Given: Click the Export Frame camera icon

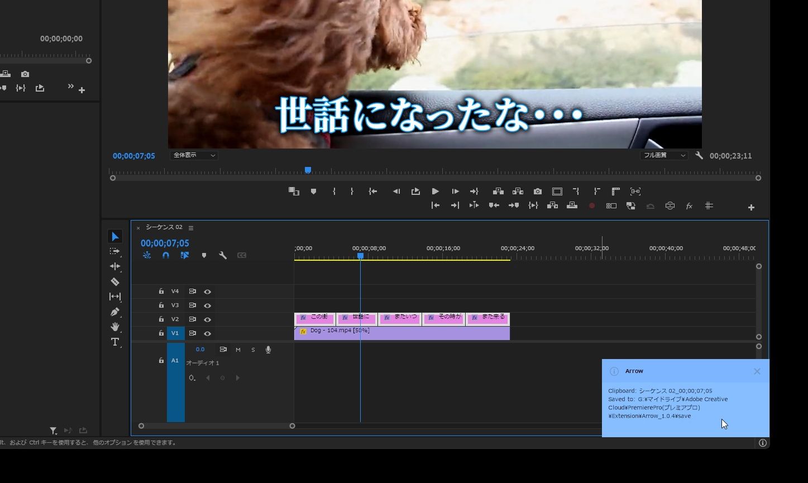Looking at the screenshot, I should pyautogui.click(x=537, y=191).
